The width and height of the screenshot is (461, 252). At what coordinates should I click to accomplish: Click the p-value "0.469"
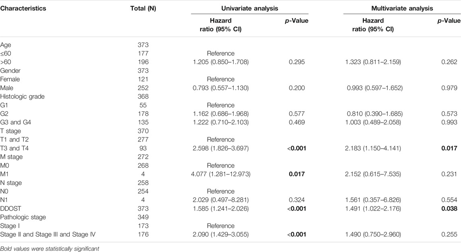click(297, 123)
